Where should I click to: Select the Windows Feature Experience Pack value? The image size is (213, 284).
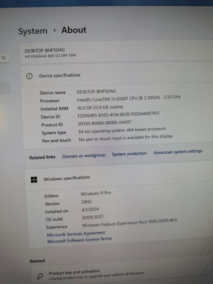click(129, 224)
